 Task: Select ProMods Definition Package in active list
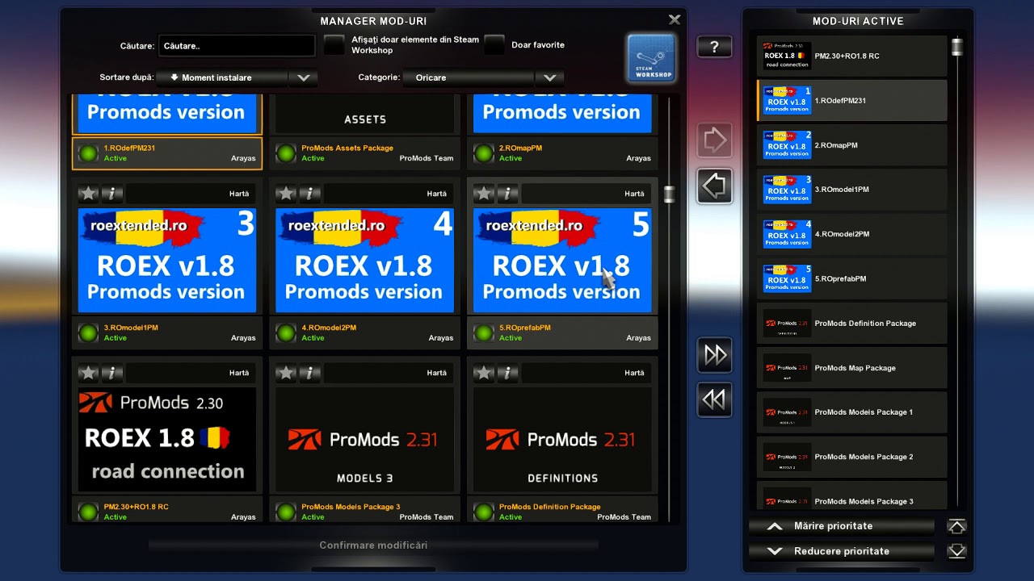point(852,323)
